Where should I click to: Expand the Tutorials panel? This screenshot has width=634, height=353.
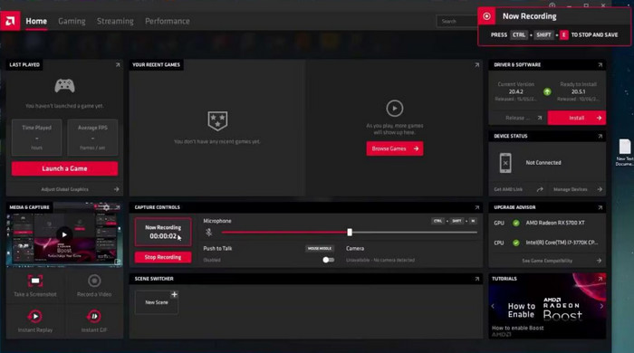click(600, 279)
